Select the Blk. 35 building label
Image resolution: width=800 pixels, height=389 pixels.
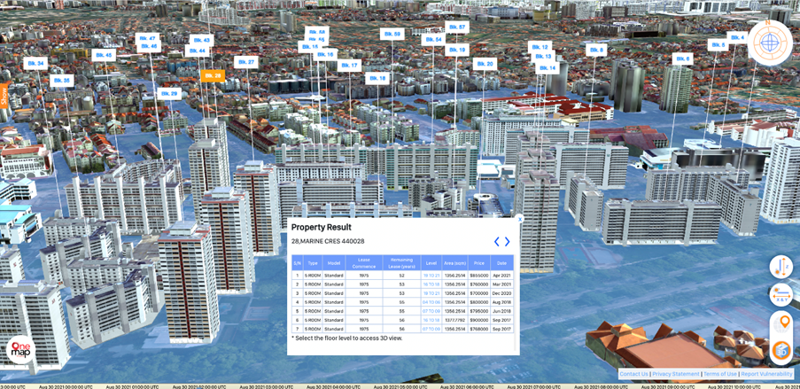pyautogui.click(x=62, y=81)
